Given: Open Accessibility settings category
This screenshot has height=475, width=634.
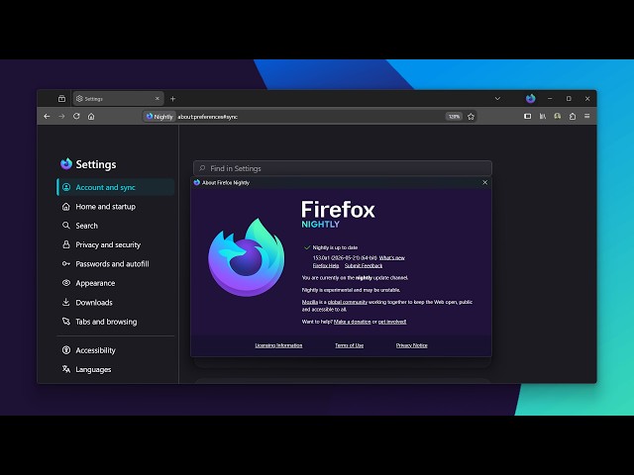Looking at the screenshot, I should [116, 350].
